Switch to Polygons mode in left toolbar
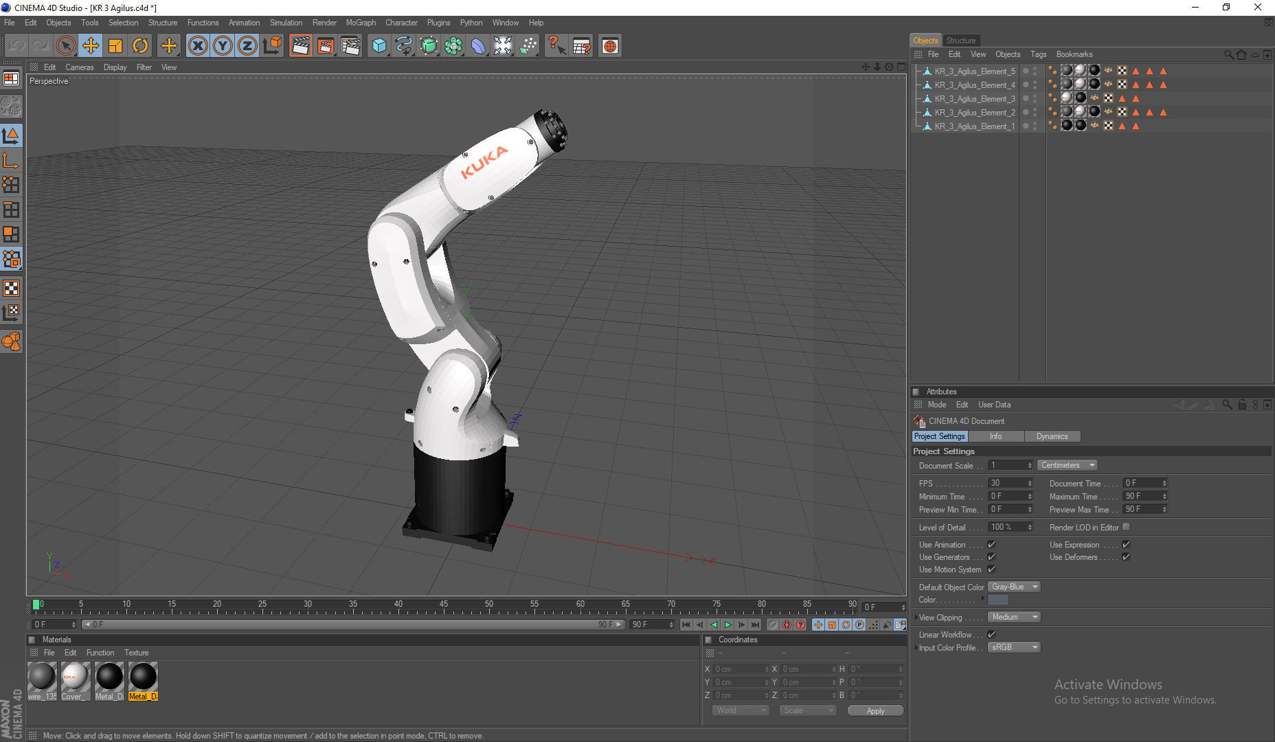The width and height of the screenshot is (1275, 742). (x=11, y=234)
